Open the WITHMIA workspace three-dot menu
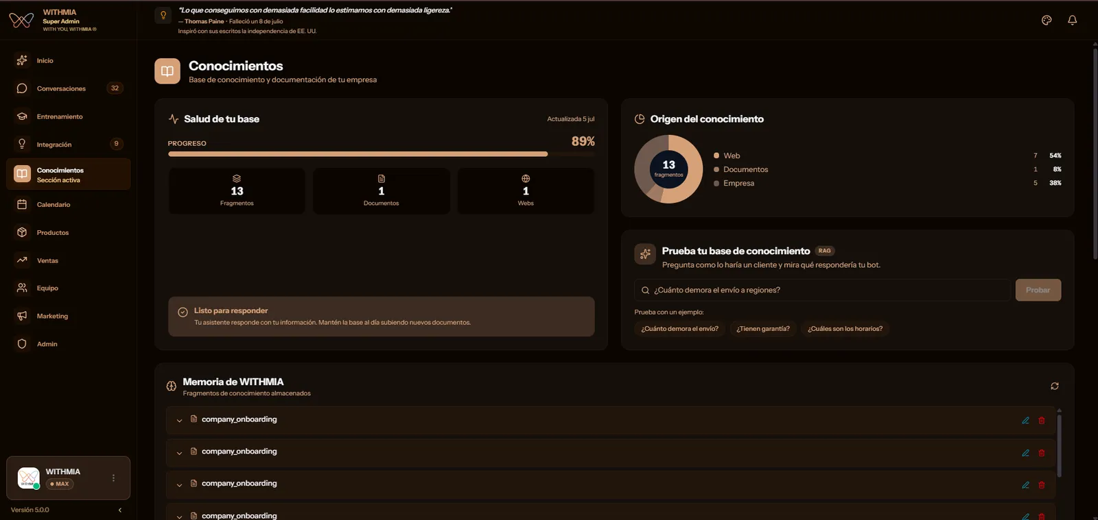1098x520 pixels. [x=113, y=478]
